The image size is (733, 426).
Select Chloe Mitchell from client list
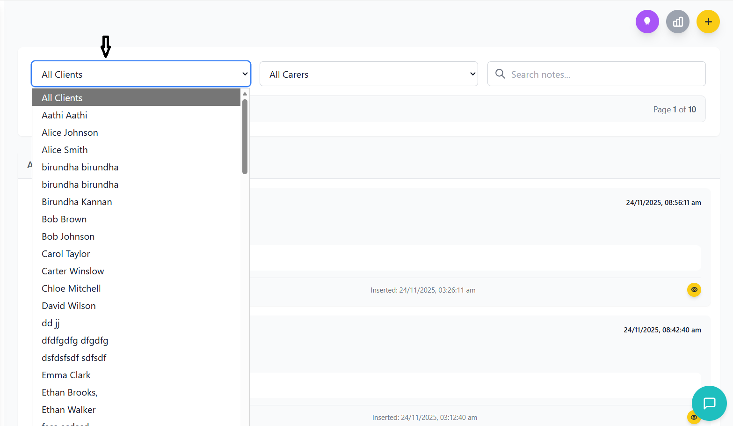click(x=71, y=288)
